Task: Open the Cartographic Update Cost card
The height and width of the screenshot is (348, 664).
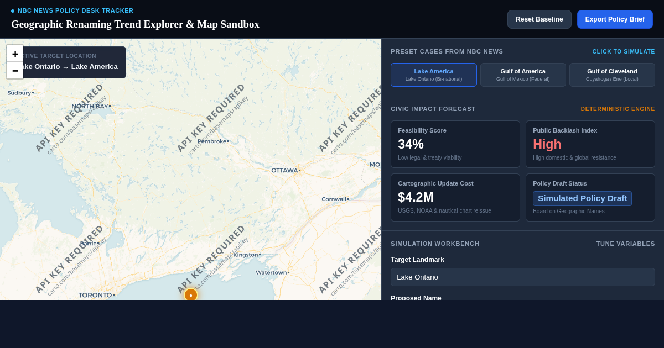Action: [455, 197]
